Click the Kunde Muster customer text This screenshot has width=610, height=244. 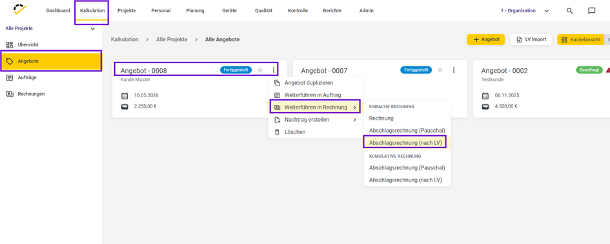[x=136, y=80]
